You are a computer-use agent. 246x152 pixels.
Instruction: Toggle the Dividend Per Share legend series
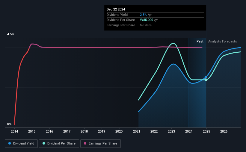tap(59, 144)
